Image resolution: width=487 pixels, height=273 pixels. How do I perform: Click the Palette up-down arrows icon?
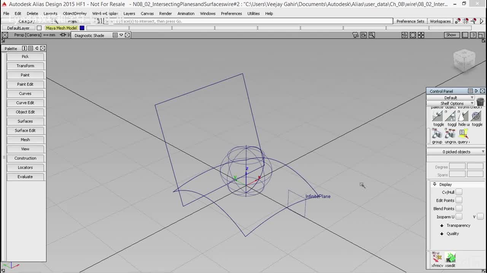[x=24, y=48]
